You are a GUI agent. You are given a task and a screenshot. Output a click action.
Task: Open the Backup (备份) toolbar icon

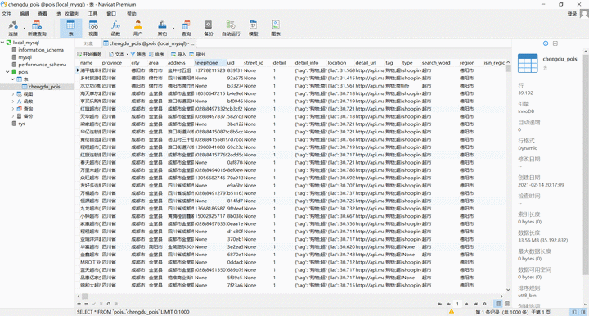(208, 28)
